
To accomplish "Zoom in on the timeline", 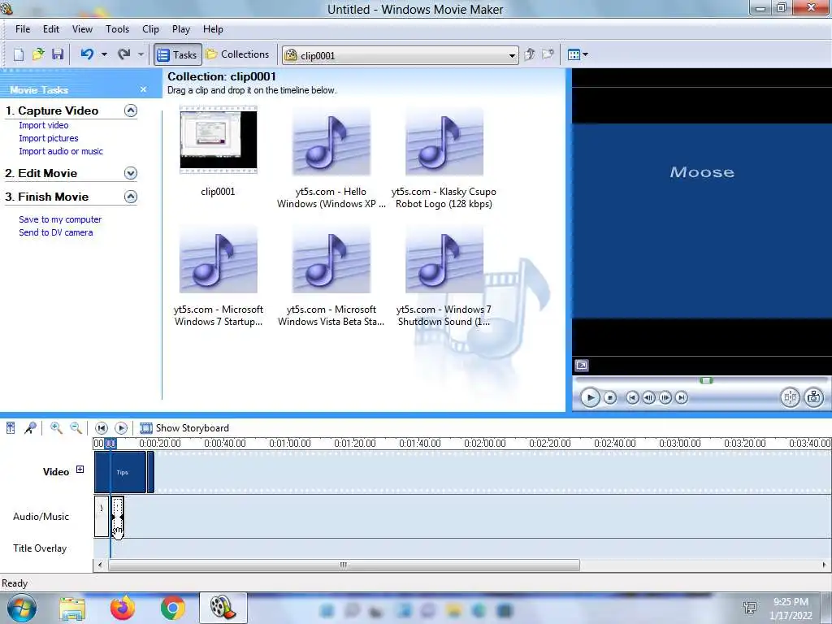I will click(56, 427).
